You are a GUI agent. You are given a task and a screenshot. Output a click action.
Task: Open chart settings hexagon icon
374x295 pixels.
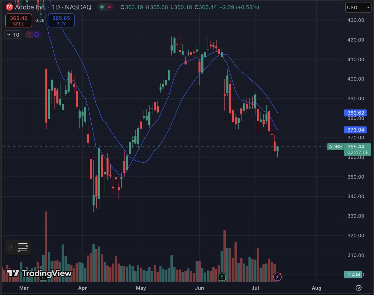[x=358, y=288]
